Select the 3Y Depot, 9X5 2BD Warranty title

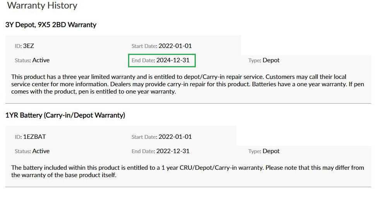coord(51,25)
